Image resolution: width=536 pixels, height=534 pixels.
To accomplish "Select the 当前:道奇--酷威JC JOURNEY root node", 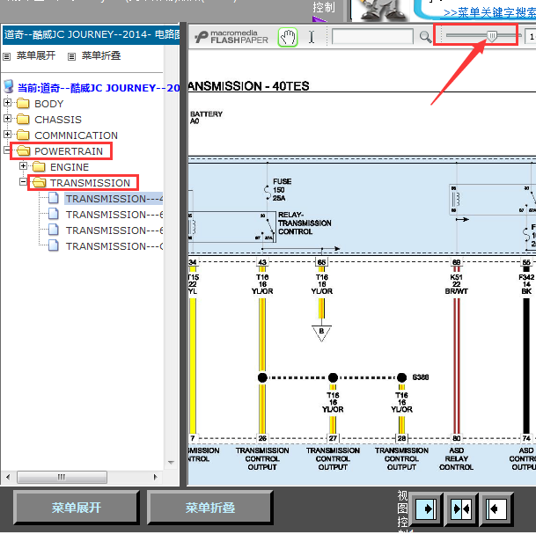I will (99, 88).
